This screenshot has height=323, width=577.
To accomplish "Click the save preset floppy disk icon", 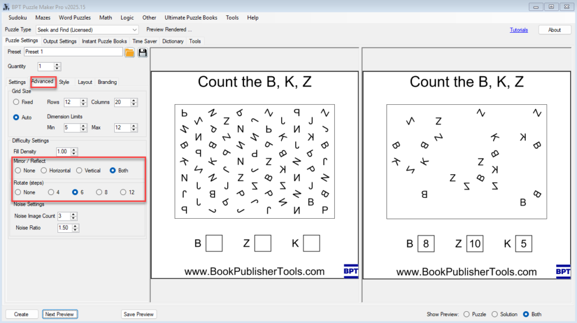I will [x=143, y=52].
